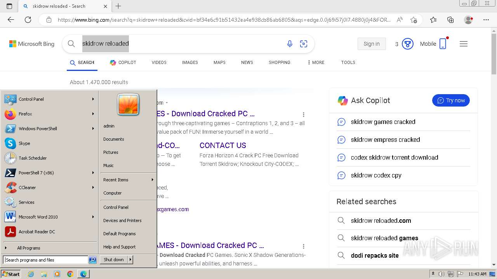Open Collections icon in toolbar

tap(450, 20)
